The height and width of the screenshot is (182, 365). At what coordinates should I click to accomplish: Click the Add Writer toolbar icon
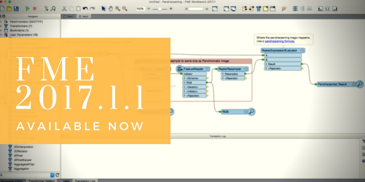[251, 9]
